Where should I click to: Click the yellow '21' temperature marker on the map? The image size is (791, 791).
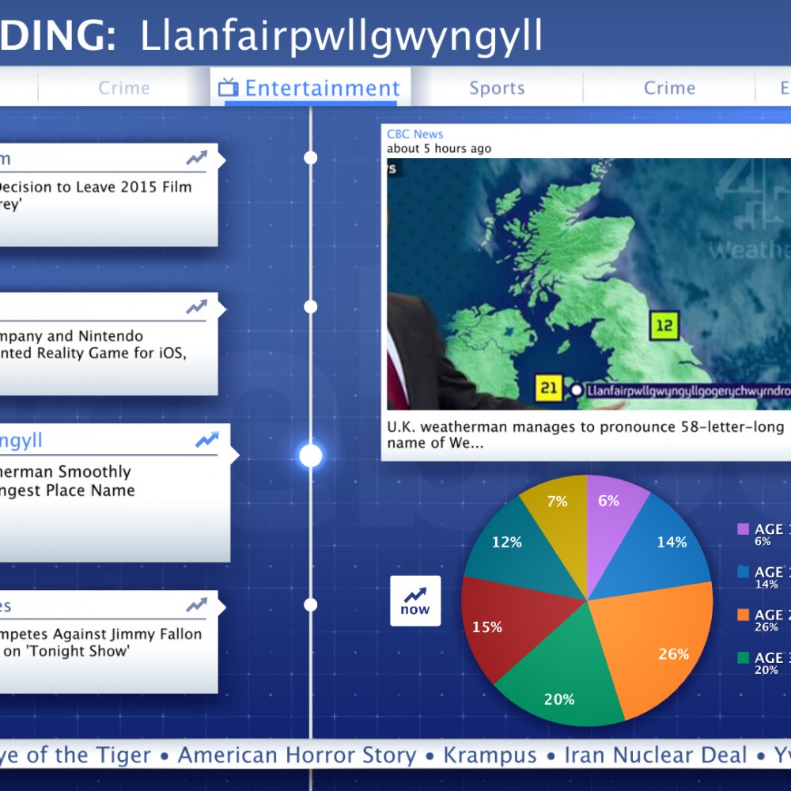click(x=549, y=388)
